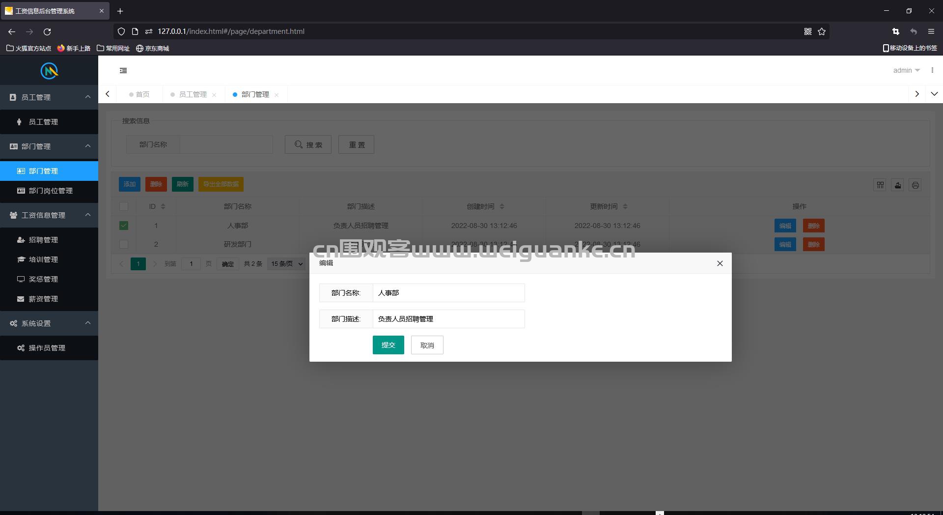Open 奖惩管理 menu item
This screenshot has height=515, width=943.
click(x=49, y=279)
